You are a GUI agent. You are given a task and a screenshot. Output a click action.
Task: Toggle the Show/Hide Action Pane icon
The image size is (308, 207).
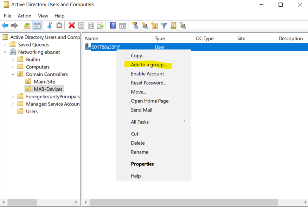(x=123, y=26)
